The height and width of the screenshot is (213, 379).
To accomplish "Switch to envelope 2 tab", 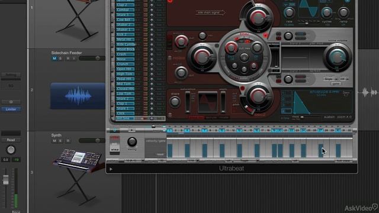I will click(287, 99).
